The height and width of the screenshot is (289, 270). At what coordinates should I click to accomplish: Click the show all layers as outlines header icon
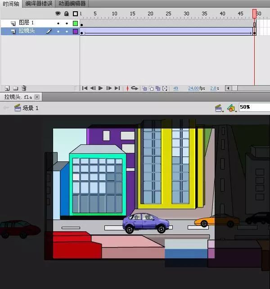tap(75, 14)
